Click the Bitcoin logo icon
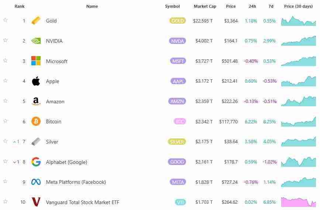 tap(36, 121)
